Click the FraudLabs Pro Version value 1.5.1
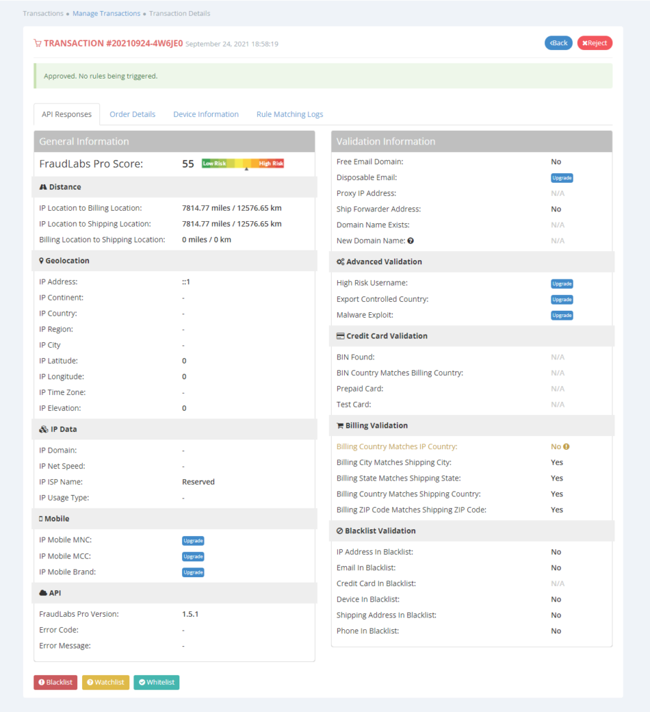This screenshot has height=712, width=650. [190, 615]
